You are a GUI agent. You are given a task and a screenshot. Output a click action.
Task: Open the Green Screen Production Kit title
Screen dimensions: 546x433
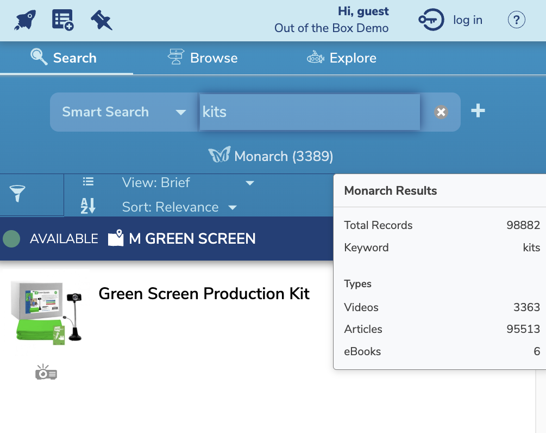[x=204, y=294]
